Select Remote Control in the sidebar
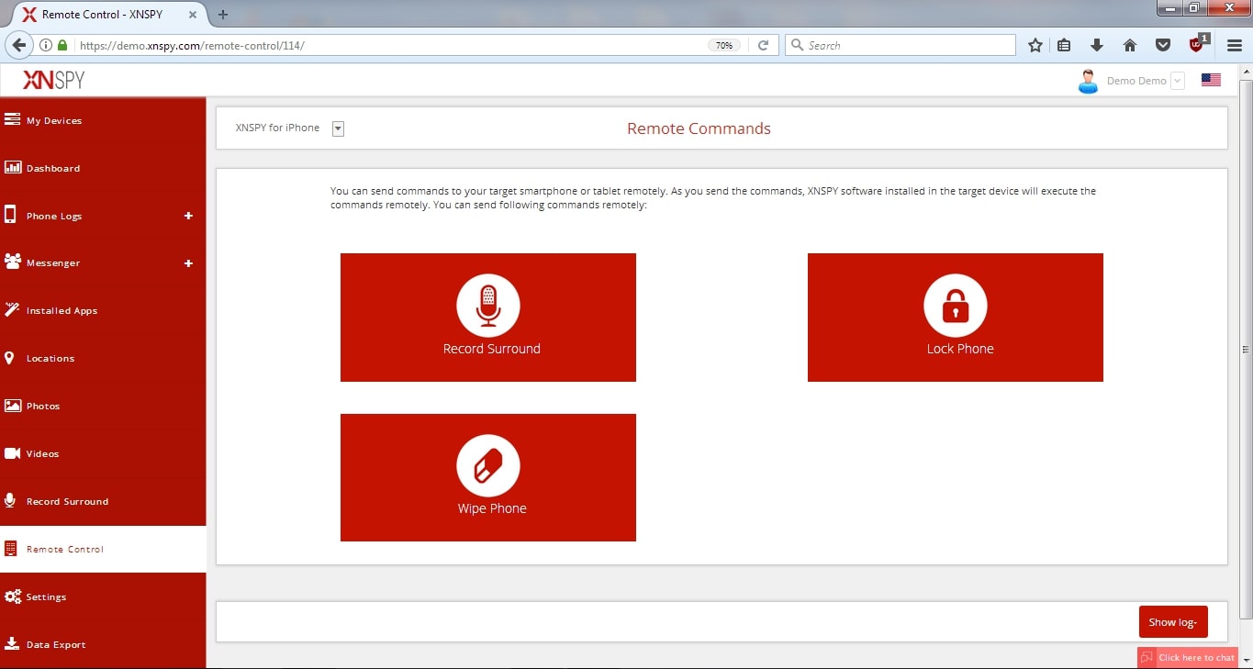This screenshot has height=669, width=1253. pos(103,549)
